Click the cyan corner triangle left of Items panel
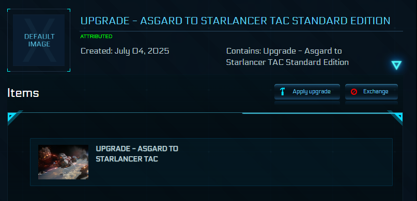Screen dimensions: 417x201 (12, 116)
